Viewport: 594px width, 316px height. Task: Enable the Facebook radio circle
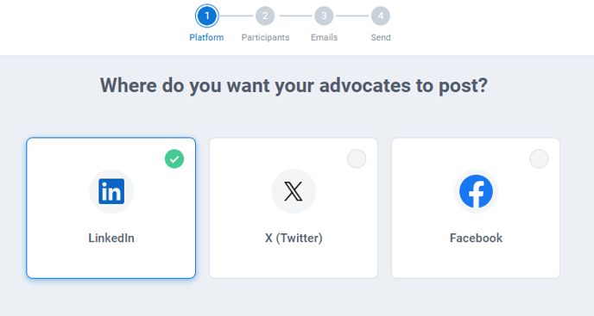pyautogui.click(x=539, y=158)
